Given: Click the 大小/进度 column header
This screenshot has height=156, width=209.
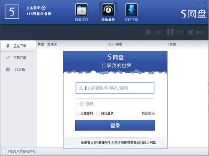Looking at the screenshot, I should 115,44.
